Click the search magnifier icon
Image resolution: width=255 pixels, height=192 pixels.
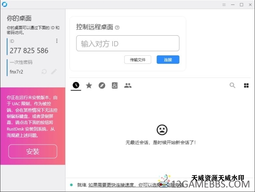coord(233,85)
